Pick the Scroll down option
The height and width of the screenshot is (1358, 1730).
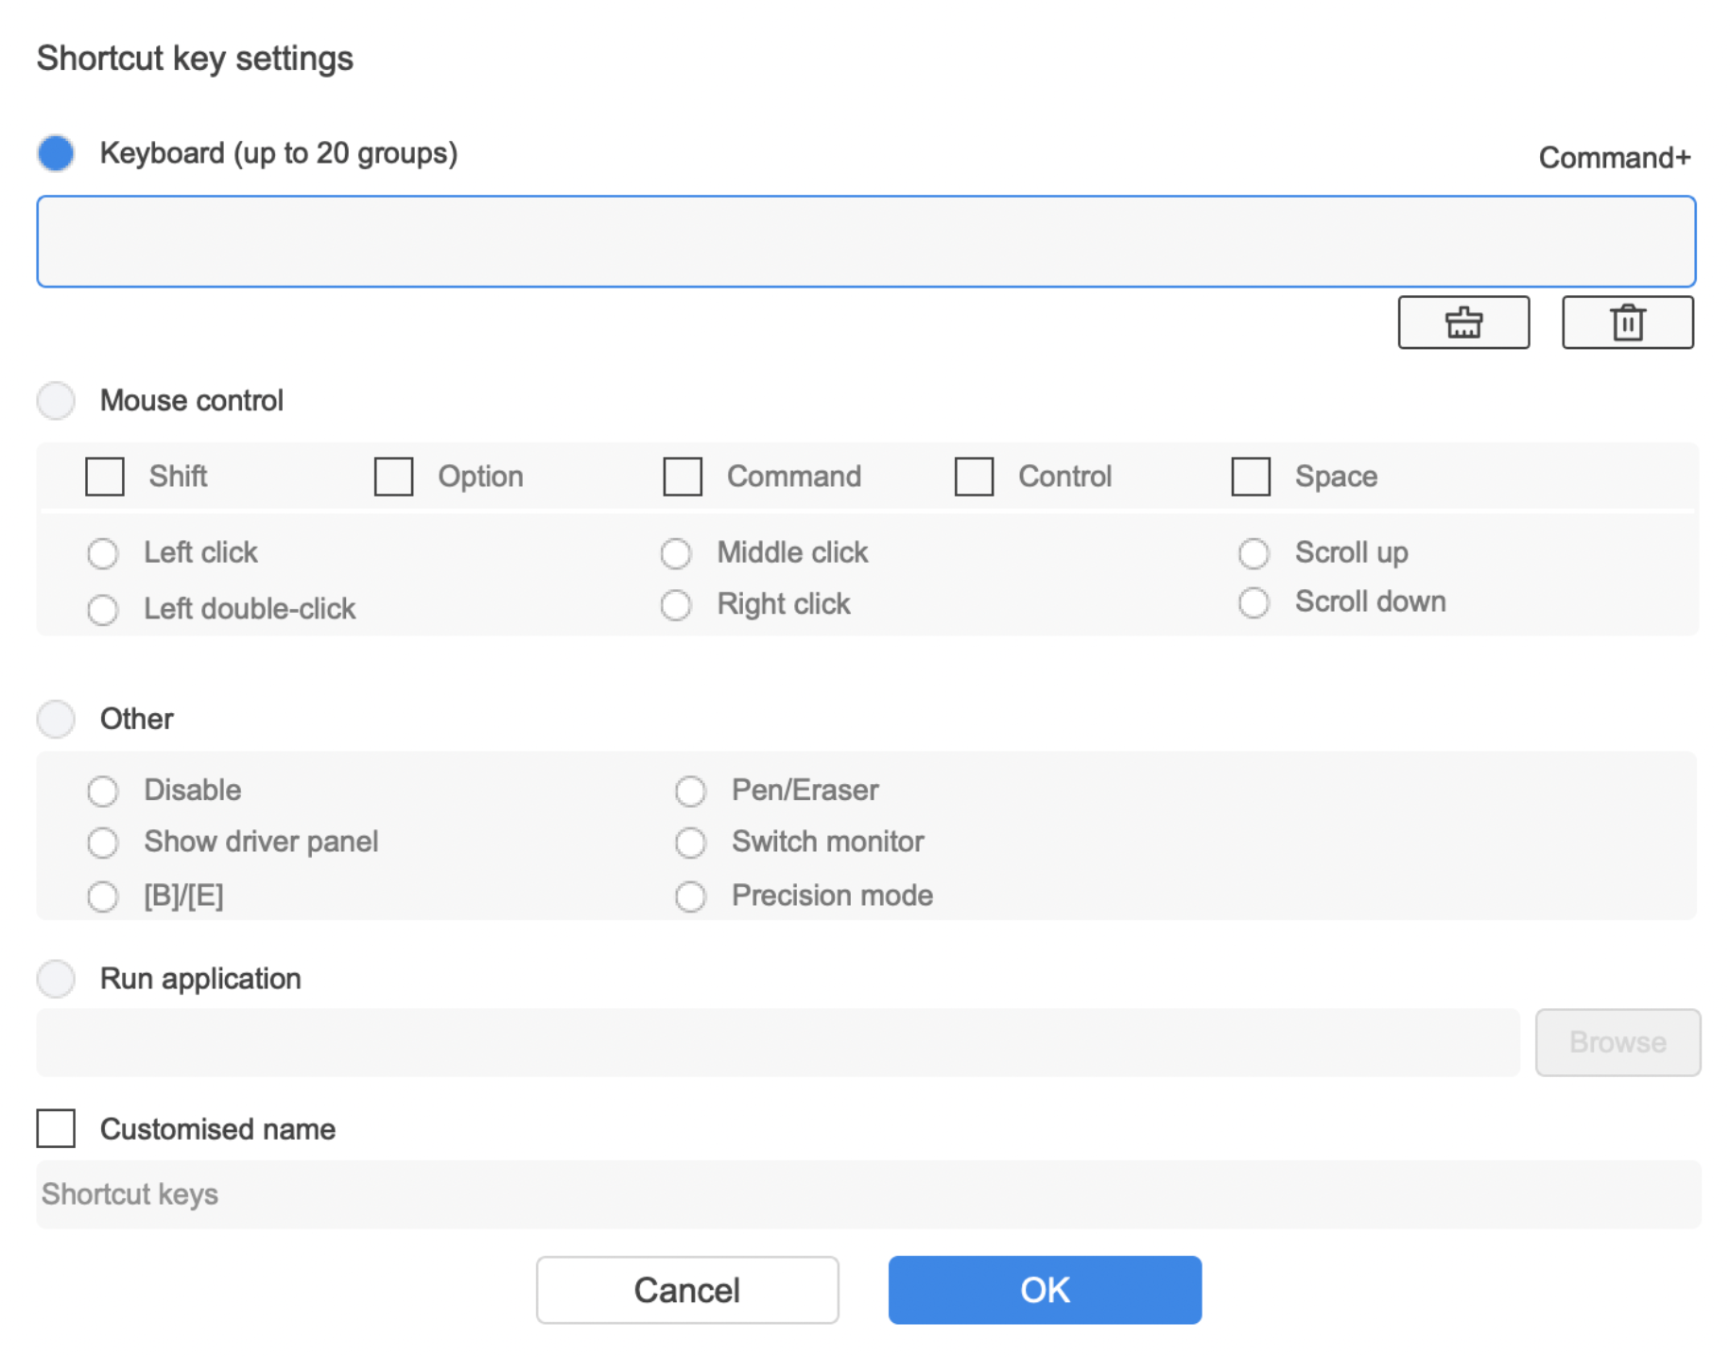pyautogui.click(x=1254, y=602)
